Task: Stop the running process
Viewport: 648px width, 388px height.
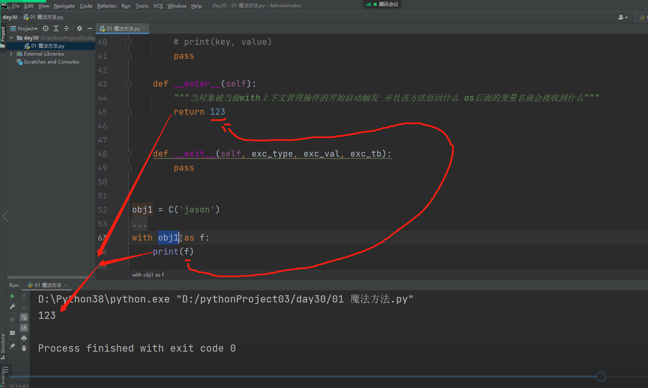Action: pyautogui.click(x=12, y=320)
